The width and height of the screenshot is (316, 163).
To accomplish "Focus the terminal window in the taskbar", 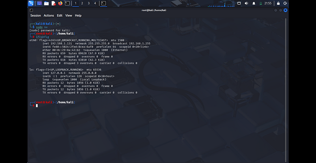I will point(103,3).
